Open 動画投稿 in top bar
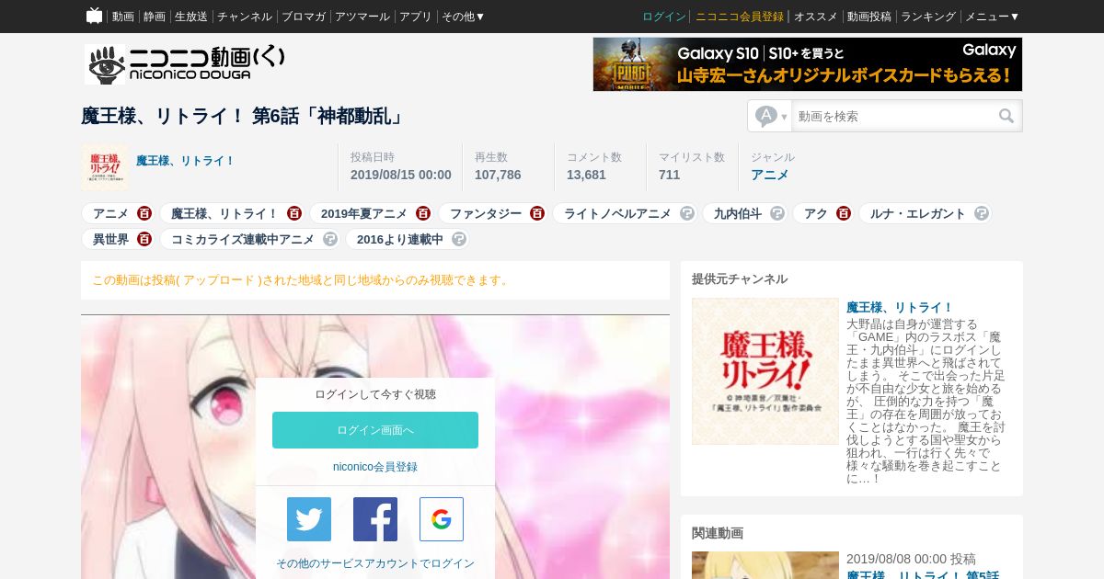 point(869,17)
